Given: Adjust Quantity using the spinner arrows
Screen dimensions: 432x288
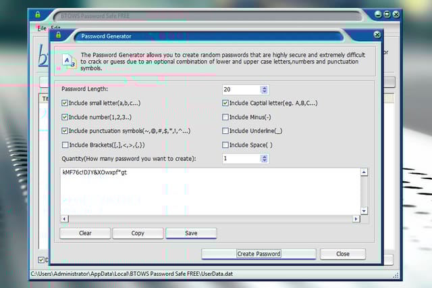Looking at the screenshot, I should coord(264,158).
